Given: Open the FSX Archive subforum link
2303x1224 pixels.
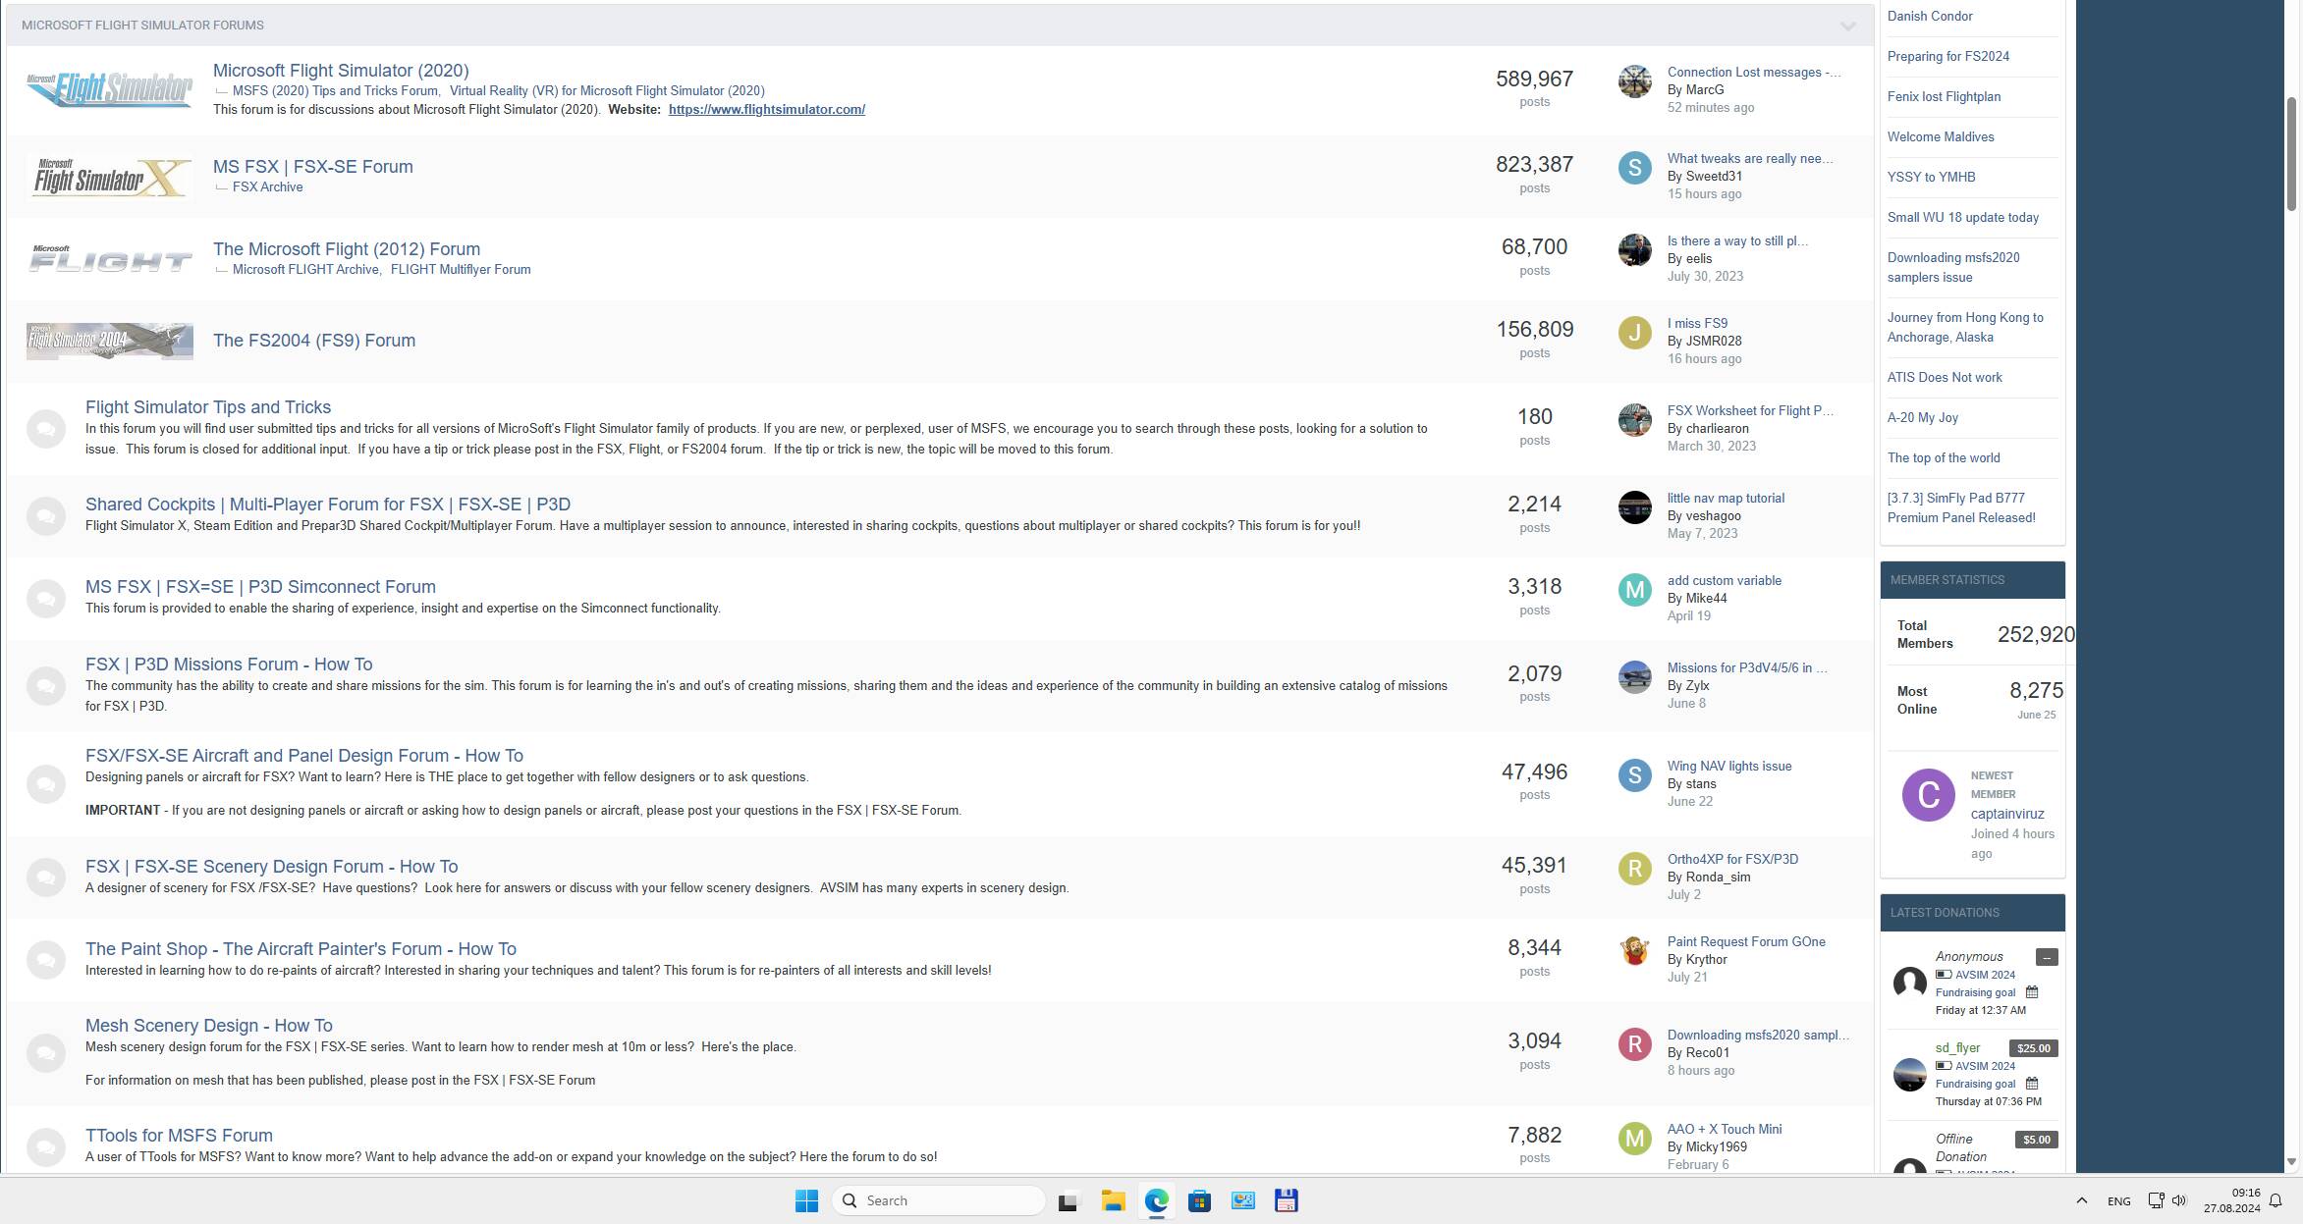Looking at the screenshot, I should (x=267, y=187).
